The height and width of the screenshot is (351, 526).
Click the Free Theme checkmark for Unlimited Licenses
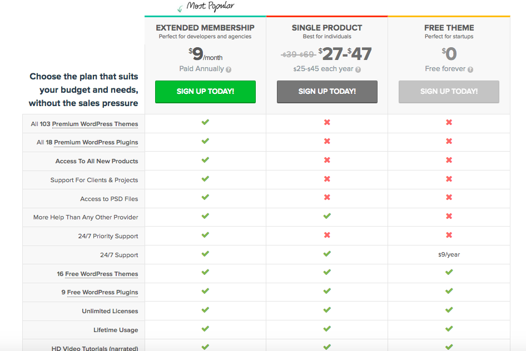pos(449,310)
